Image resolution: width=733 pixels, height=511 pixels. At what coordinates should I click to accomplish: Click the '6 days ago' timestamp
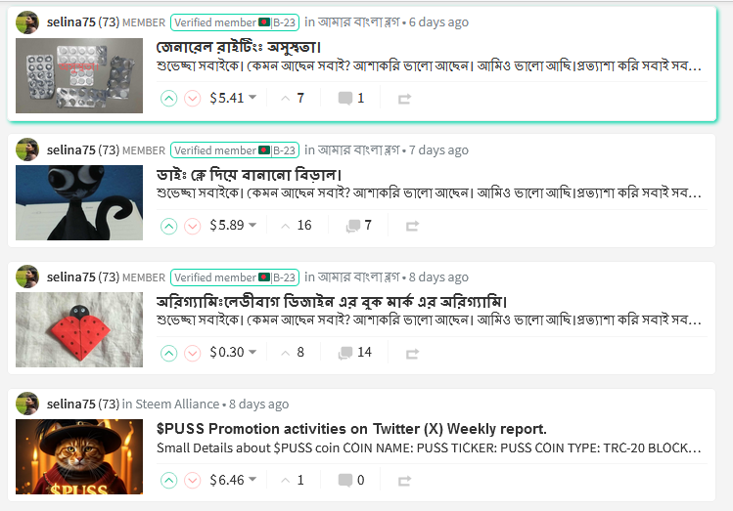(x=438, y=21)
